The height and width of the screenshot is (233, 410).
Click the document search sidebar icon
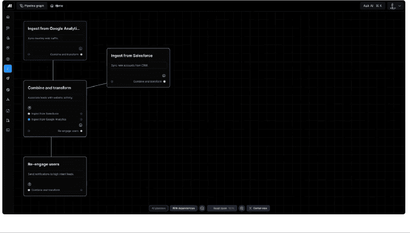click(x=8, y=120)
